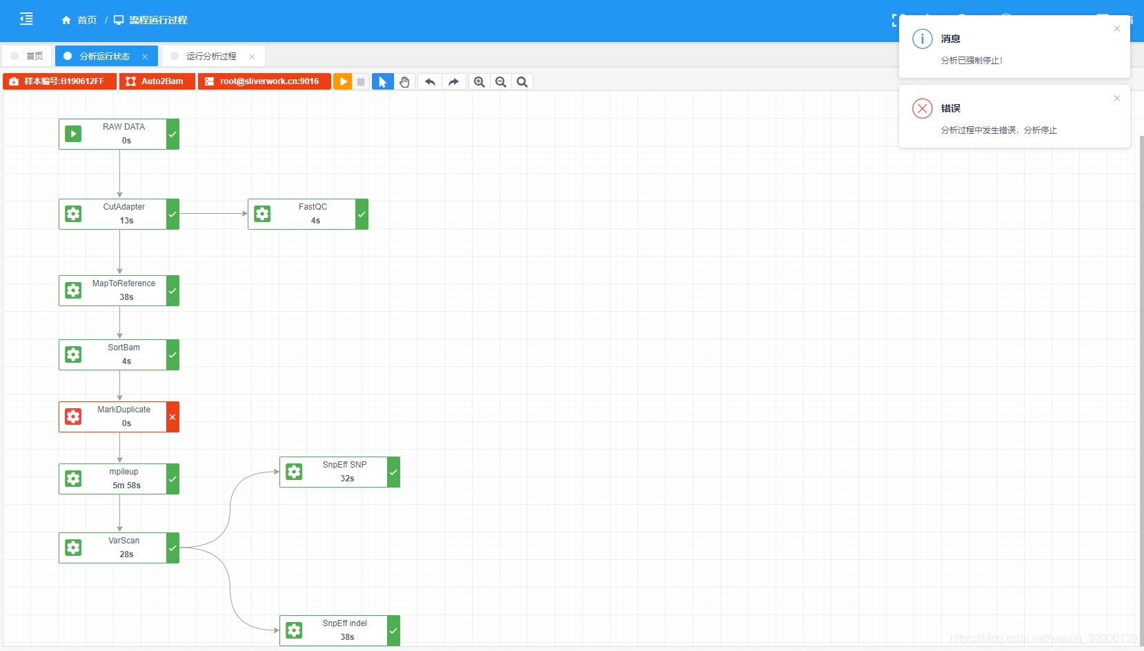
Task: Close the 运行分析过程 tab
Action: pyautogui.click(x=252, y=57)
